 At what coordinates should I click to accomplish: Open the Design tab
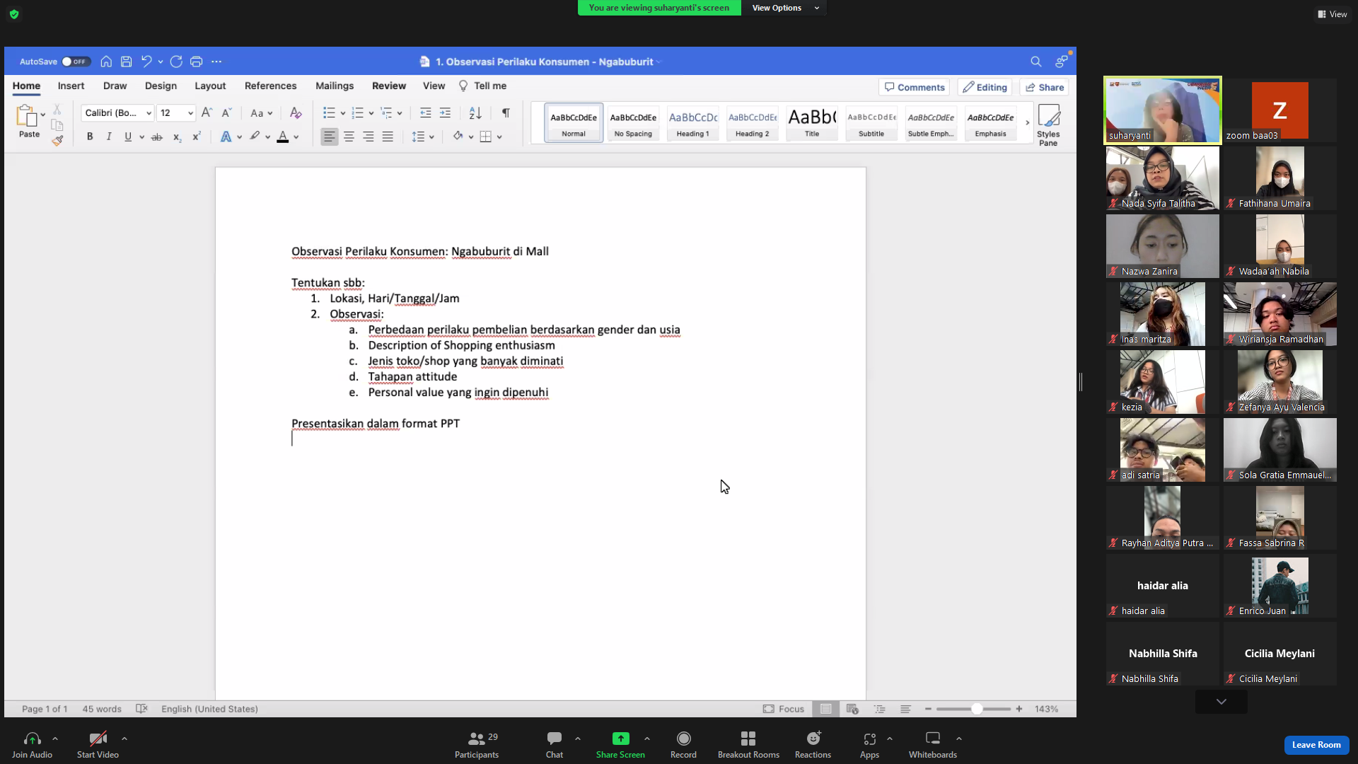click(161, 86)
